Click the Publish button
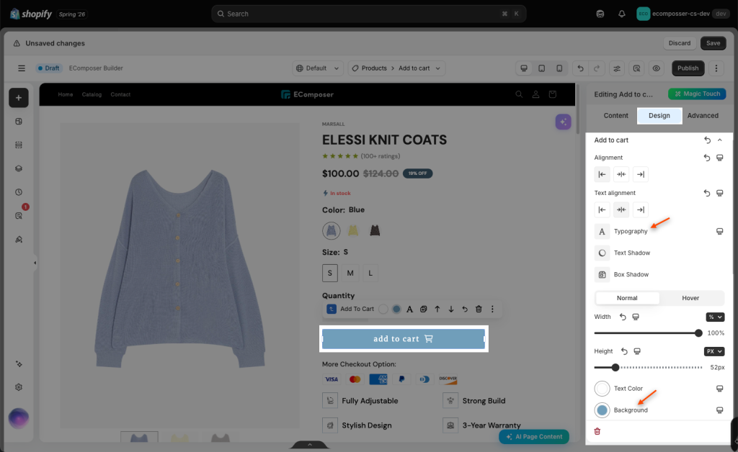Image resolution: width=738 pixels, height=452 pixels. 688,68
